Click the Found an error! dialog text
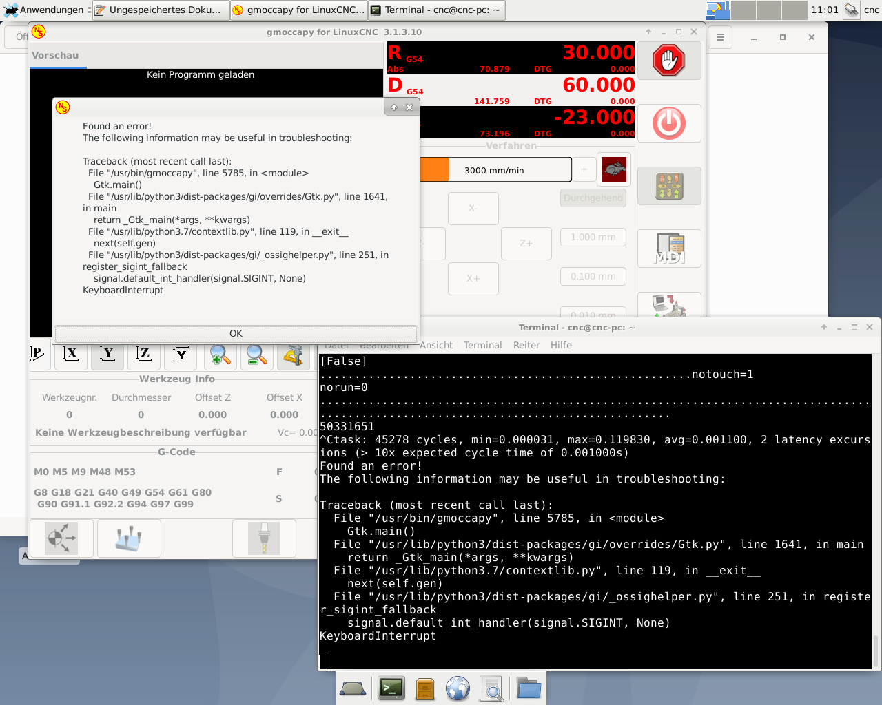882x705 pixels. 117,126
